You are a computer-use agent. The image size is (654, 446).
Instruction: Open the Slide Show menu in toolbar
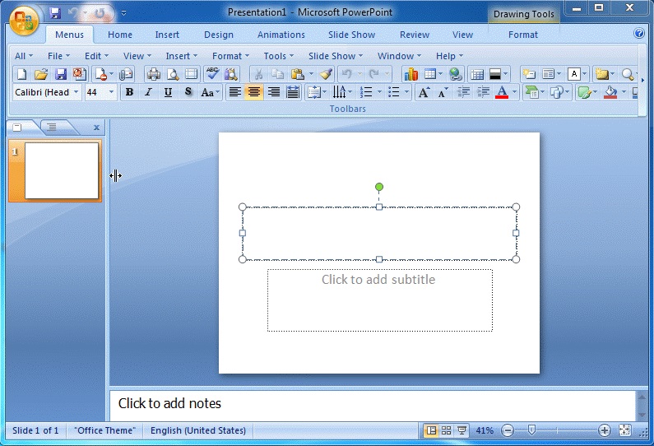[335, 56]
